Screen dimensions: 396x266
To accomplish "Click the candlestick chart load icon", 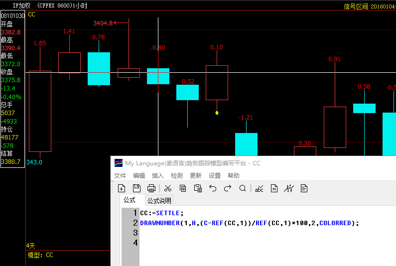I will point(289,188).
